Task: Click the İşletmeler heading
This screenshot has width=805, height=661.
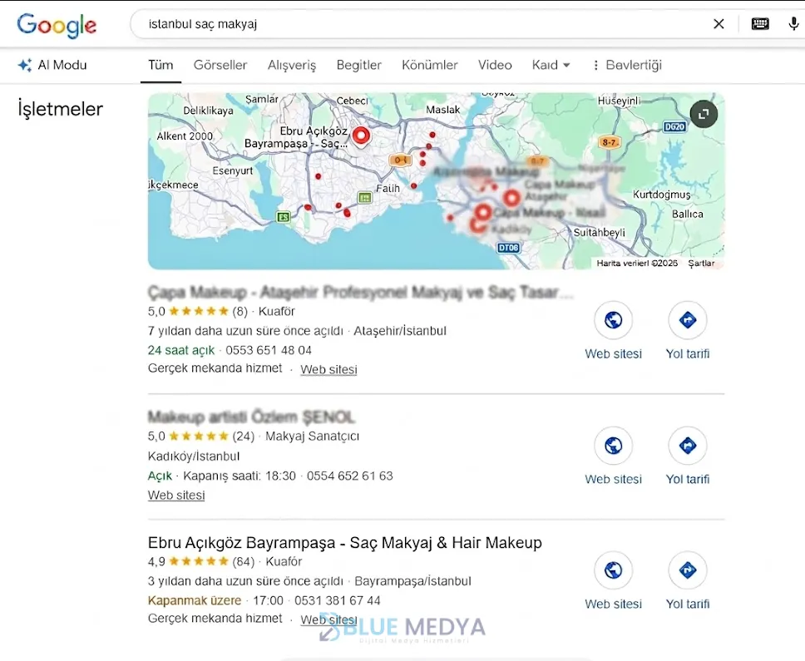Action: [x=61, y=109]
